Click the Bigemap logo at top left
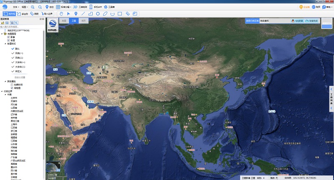 (5, 7)
